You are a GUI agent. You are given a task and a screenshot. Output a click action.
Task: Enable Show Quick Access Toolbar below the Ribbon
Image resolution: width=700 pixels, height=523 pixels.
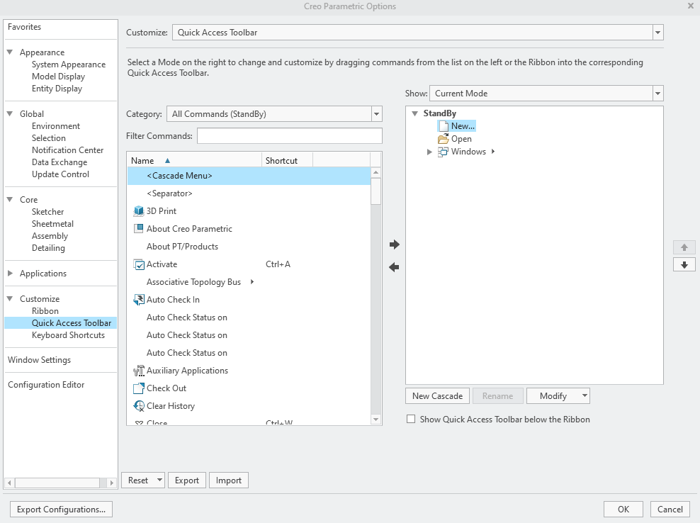pos(410,419)
